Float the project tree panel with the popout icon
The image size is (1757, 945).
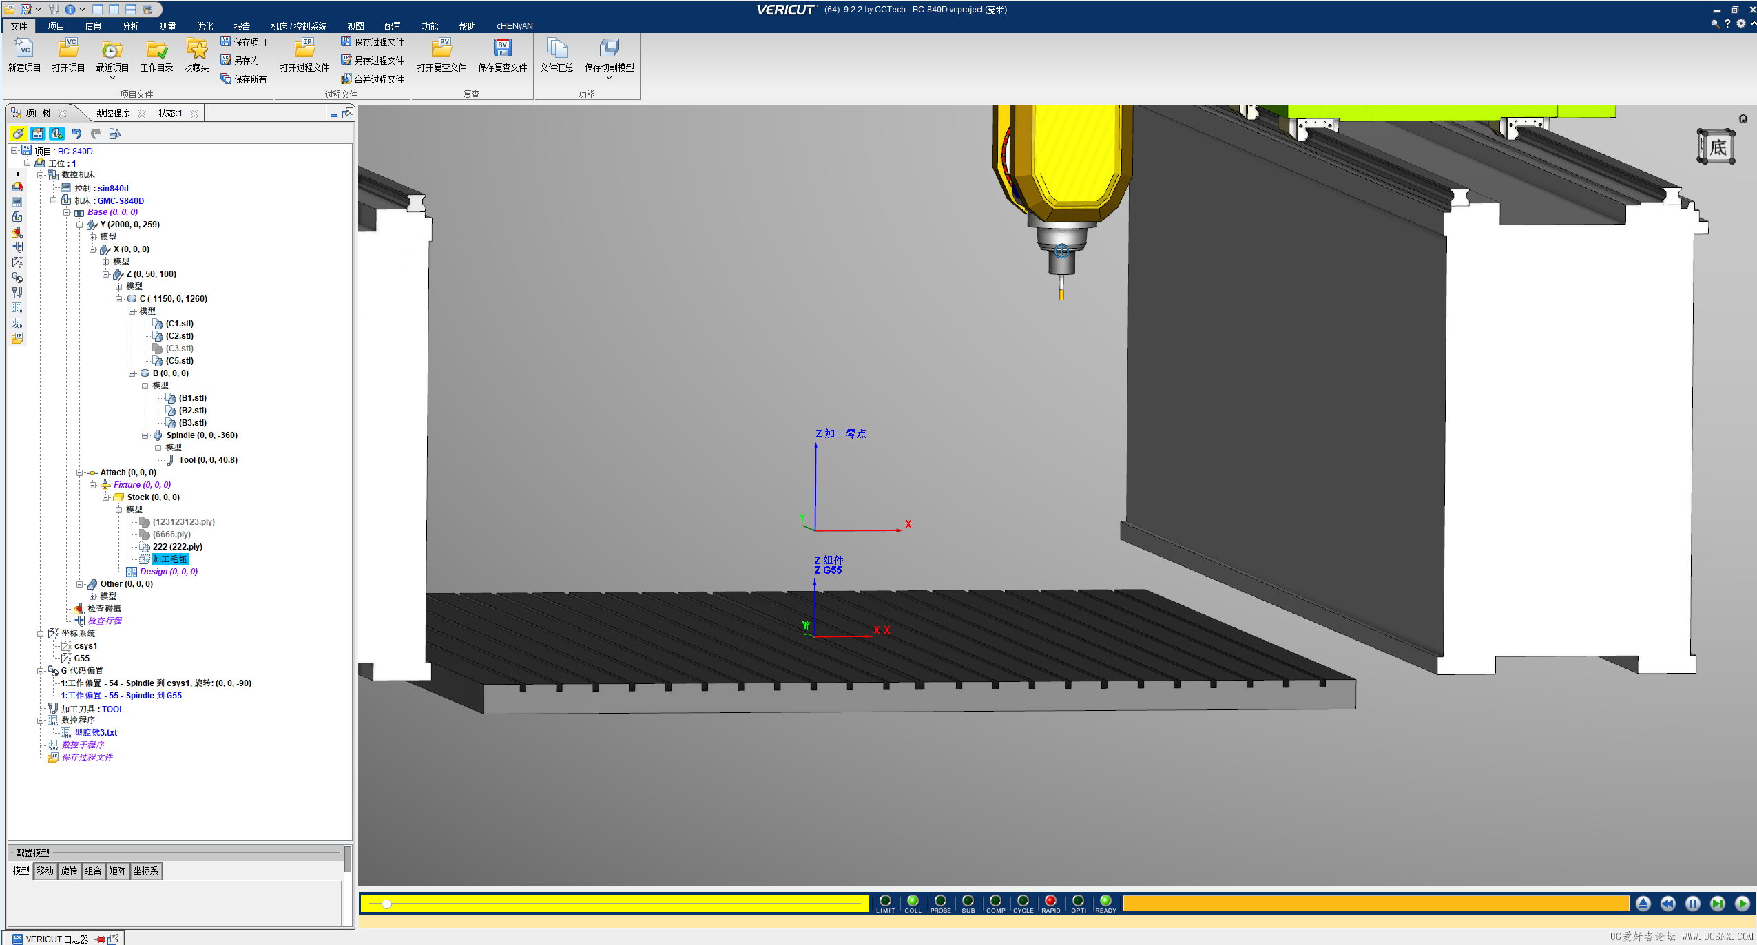348,113
